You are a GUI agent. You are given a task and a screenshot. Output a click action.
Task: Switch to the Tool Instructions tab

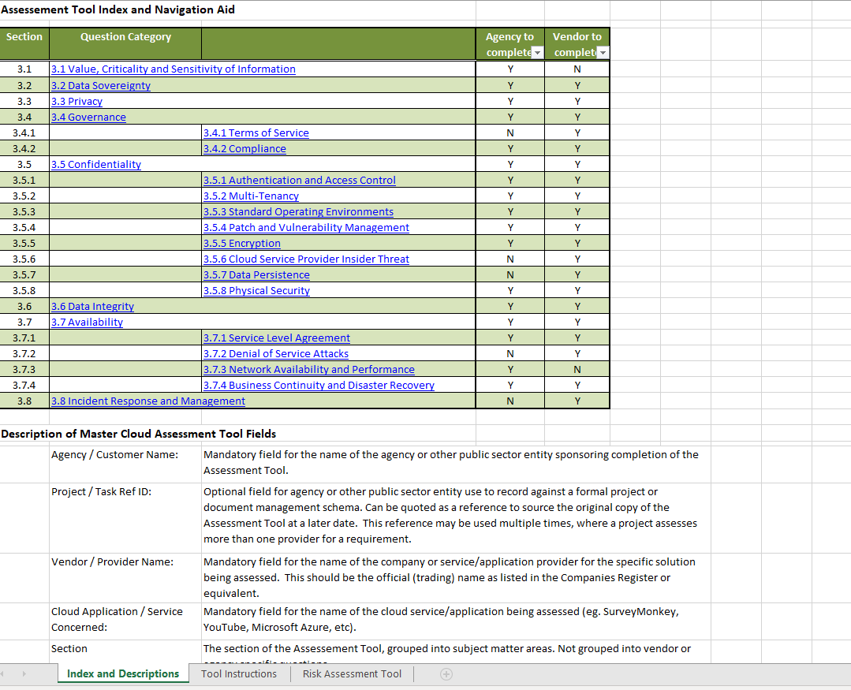[239, 674]
